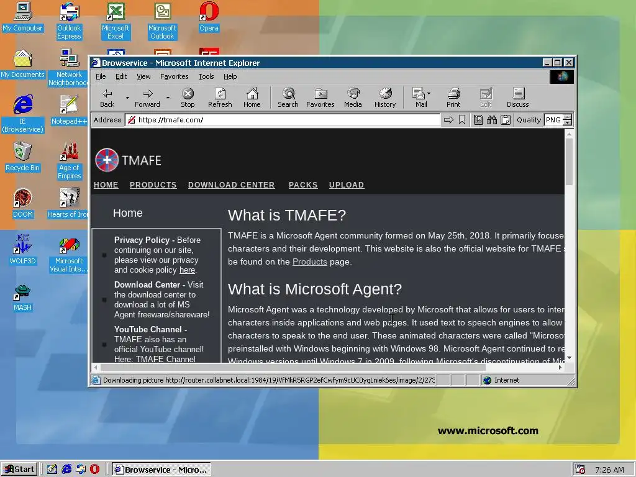Print the current page

(453, 98)
